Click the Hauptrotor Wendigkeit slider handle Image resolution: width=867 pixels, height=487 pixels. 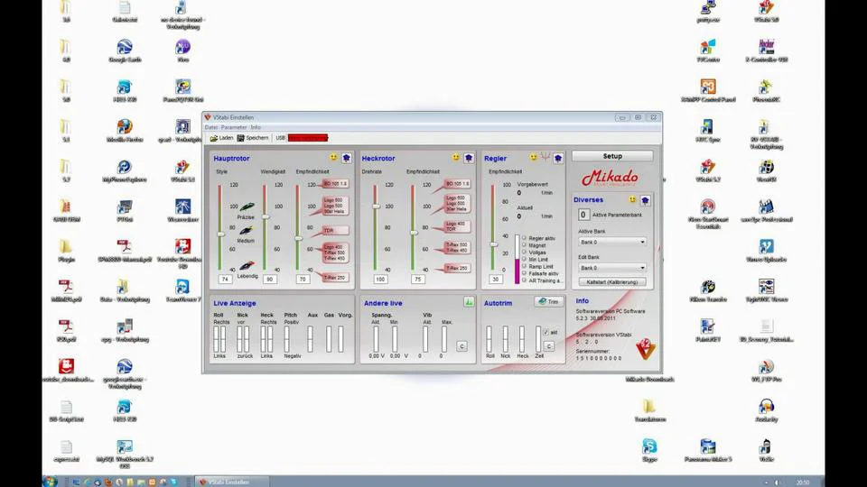(265, 217)
